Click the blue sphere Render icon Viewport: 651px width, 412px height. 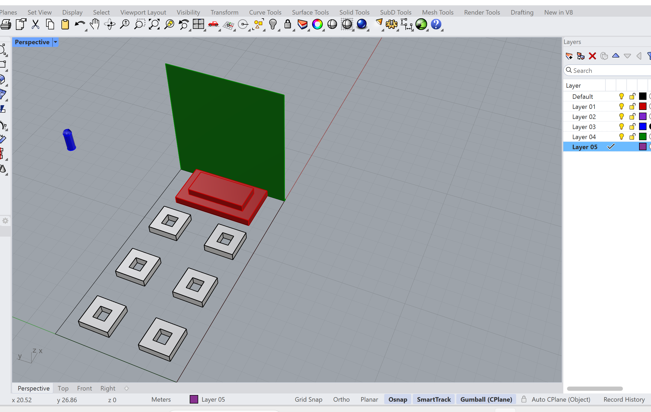point(362,24)
